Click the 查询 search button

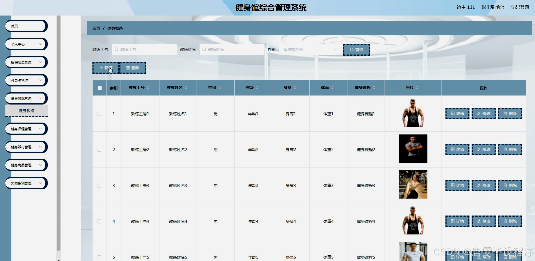tap(356, 50)
